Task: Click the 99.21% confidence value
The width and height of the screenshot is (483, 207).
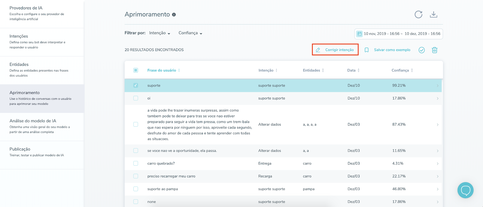Action: (x=399, y=86)
